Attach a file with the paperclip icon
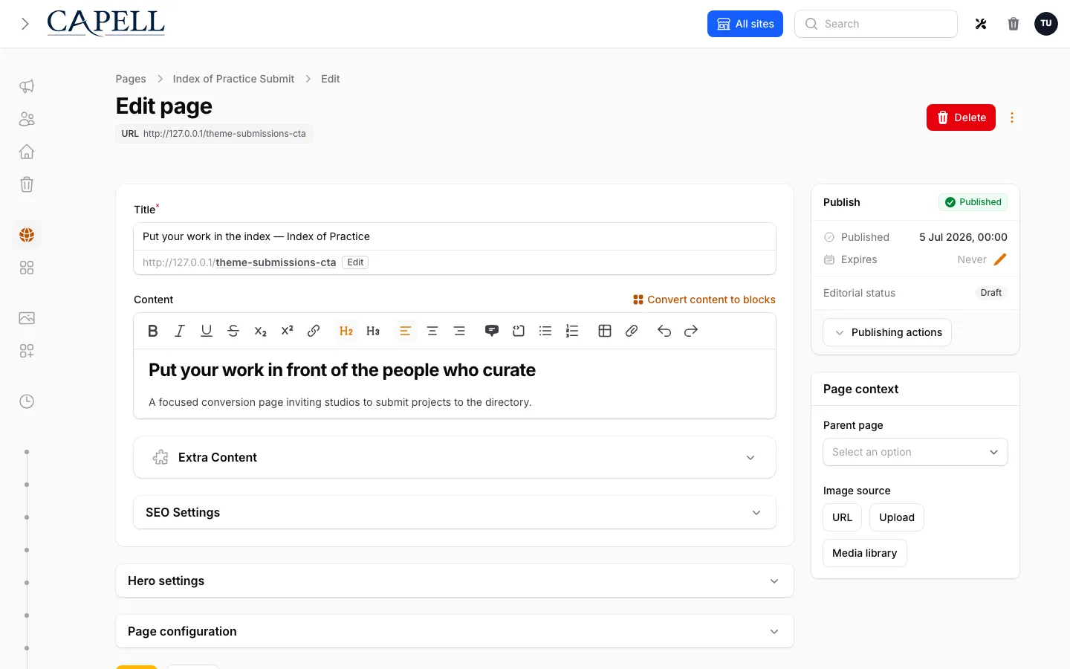Viewport: 1070px width, 669px height. [x=632, y=332]
